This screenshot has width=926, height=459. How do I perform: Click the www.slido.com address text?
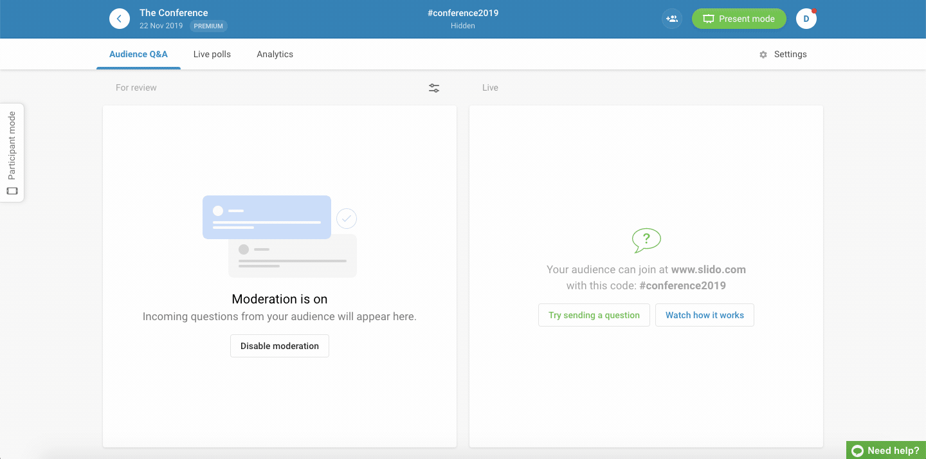click(709, 270)
